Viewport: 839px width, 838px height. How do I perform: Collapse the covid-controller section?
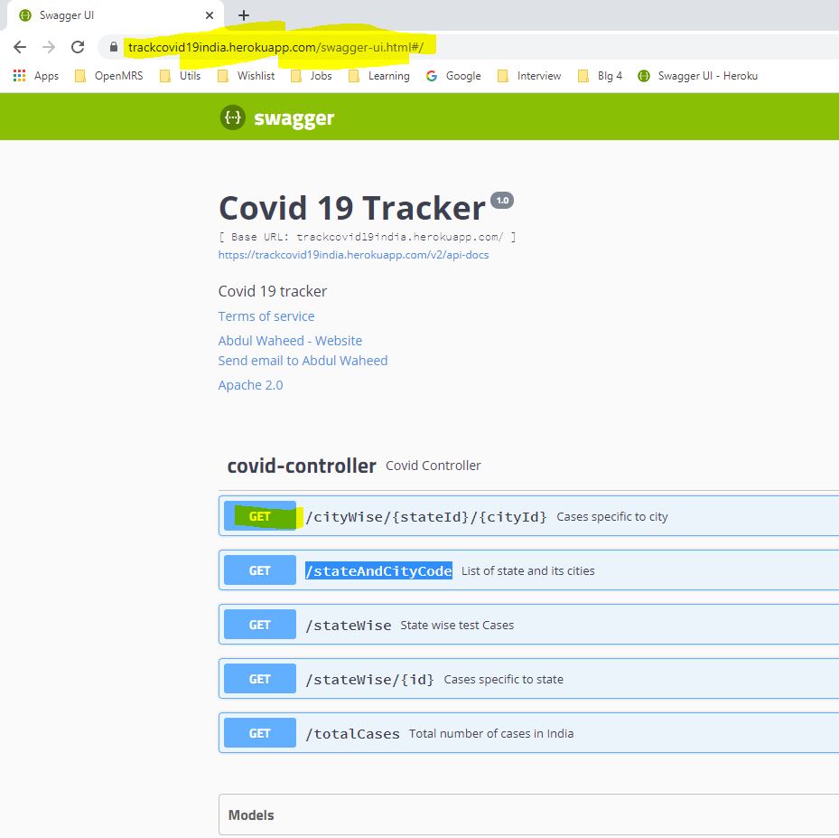click(528, 466)
